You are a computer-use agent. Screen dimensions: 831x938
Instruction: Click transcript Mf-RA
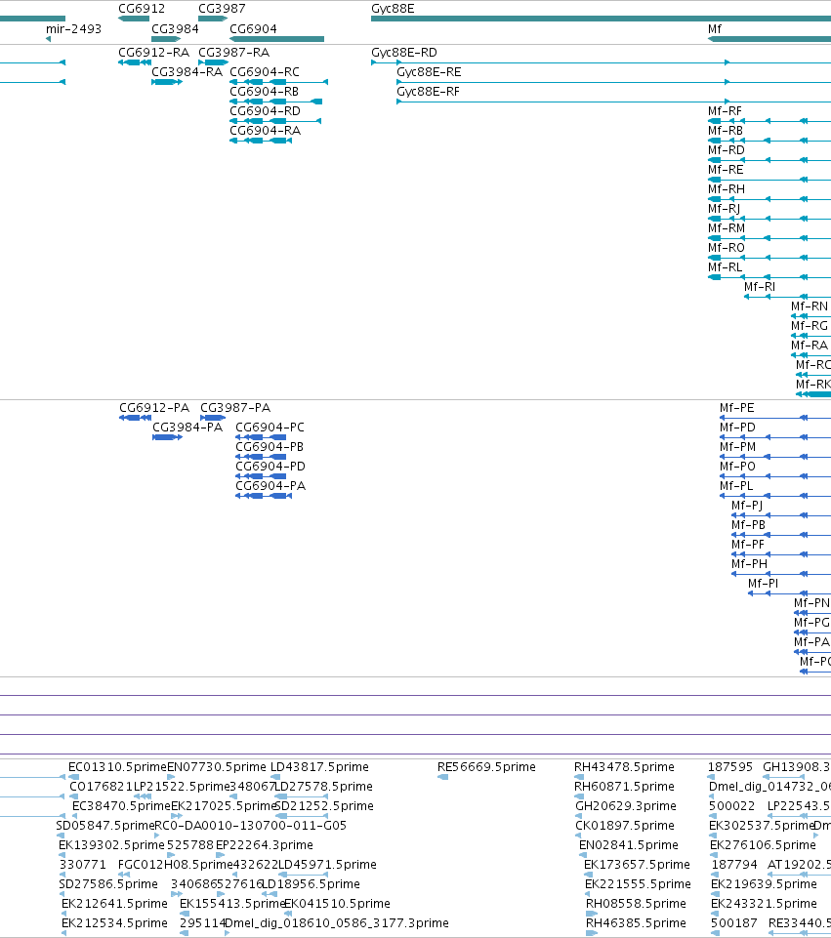(810, 346)
